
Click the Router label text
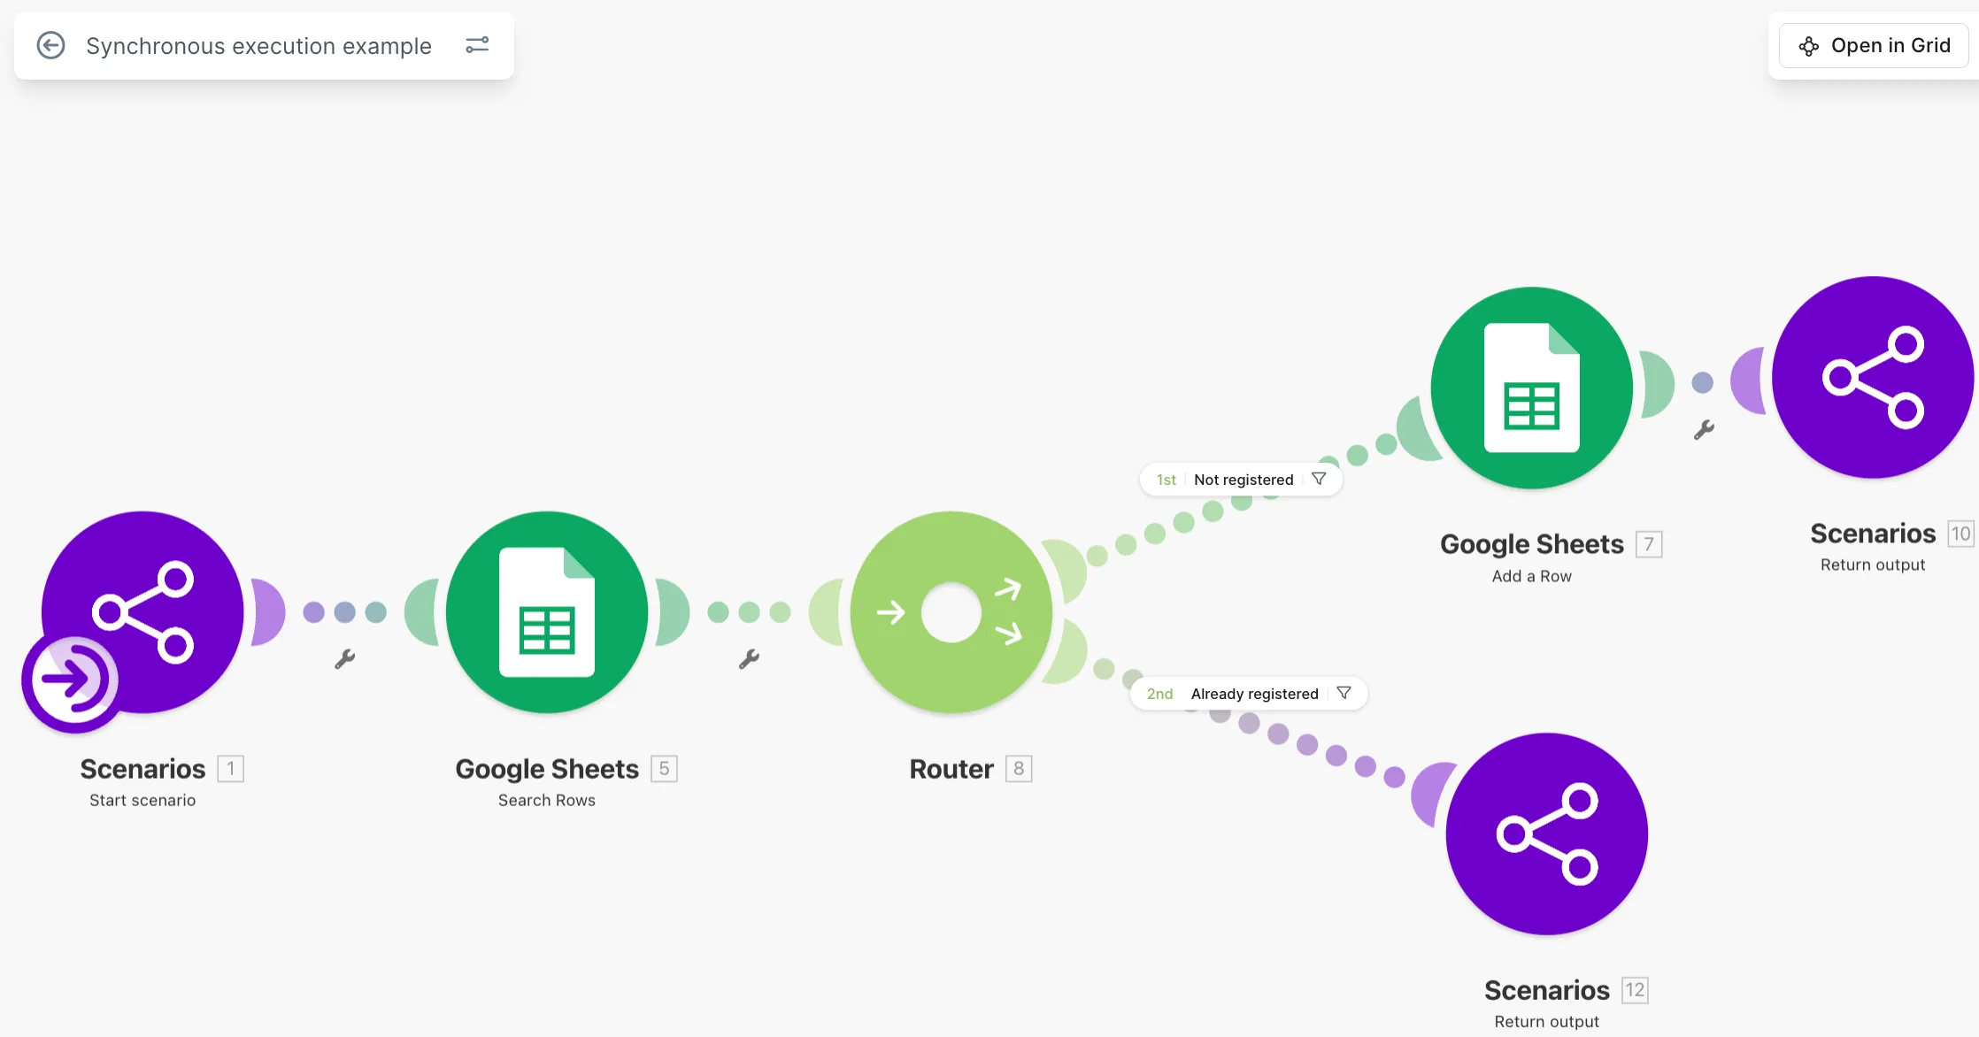951,769
